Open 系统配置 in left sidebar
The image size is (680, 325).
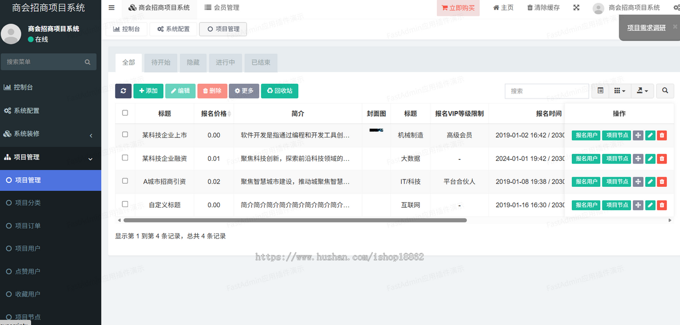50,110
